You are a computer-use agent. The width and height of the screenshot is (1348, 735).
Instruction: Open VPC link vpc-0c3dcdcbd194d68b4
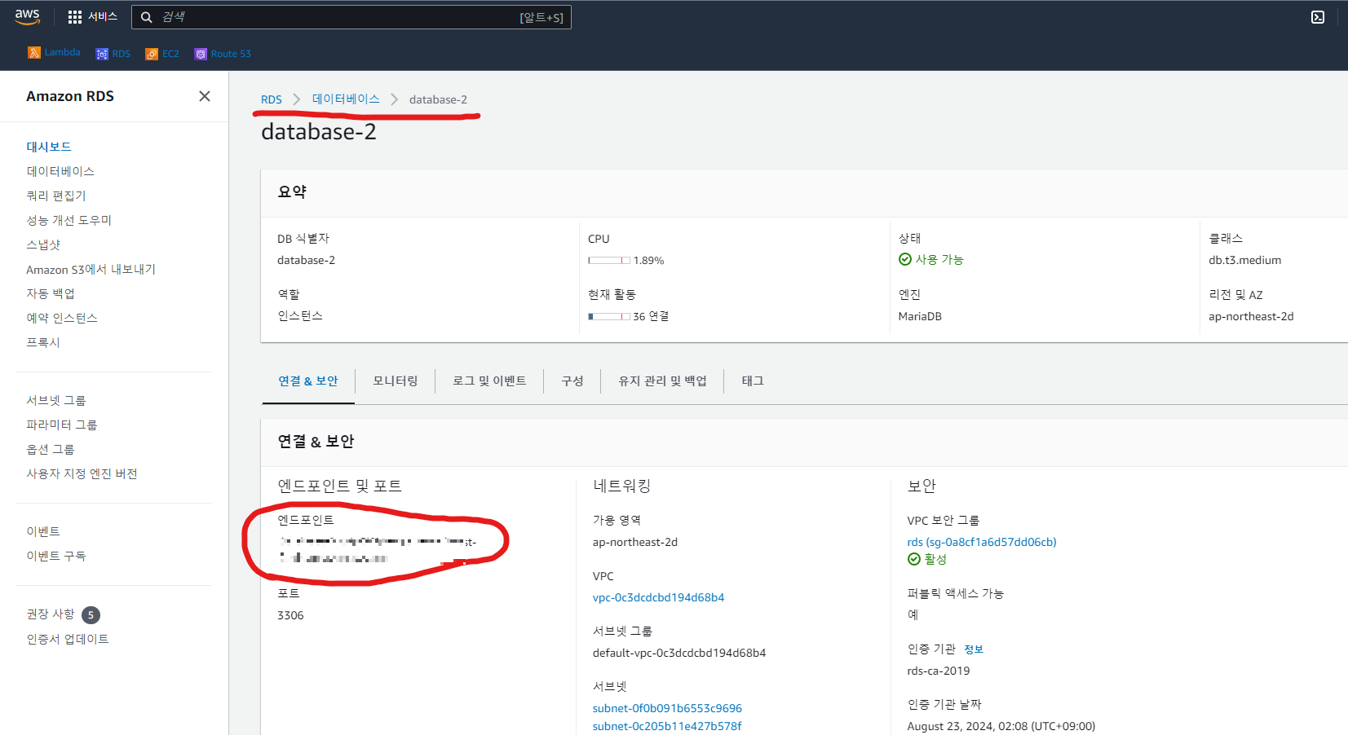(x=658, y=597)
